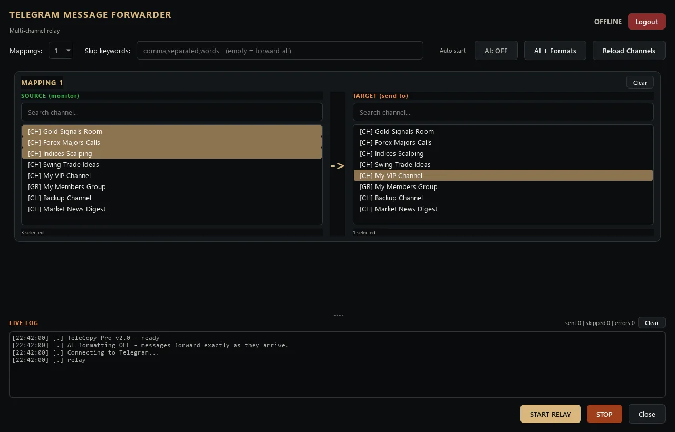This screenshot has width=675, height=432.
Task: Deselect Indices Scalping in source list
Action: [x=171, y=153]
